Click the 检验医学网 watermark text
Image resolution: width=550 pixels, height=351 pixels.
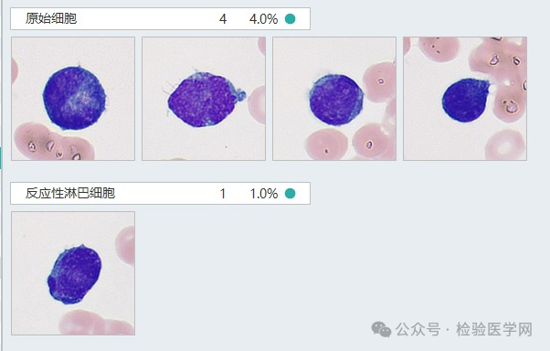pos(494,330)
